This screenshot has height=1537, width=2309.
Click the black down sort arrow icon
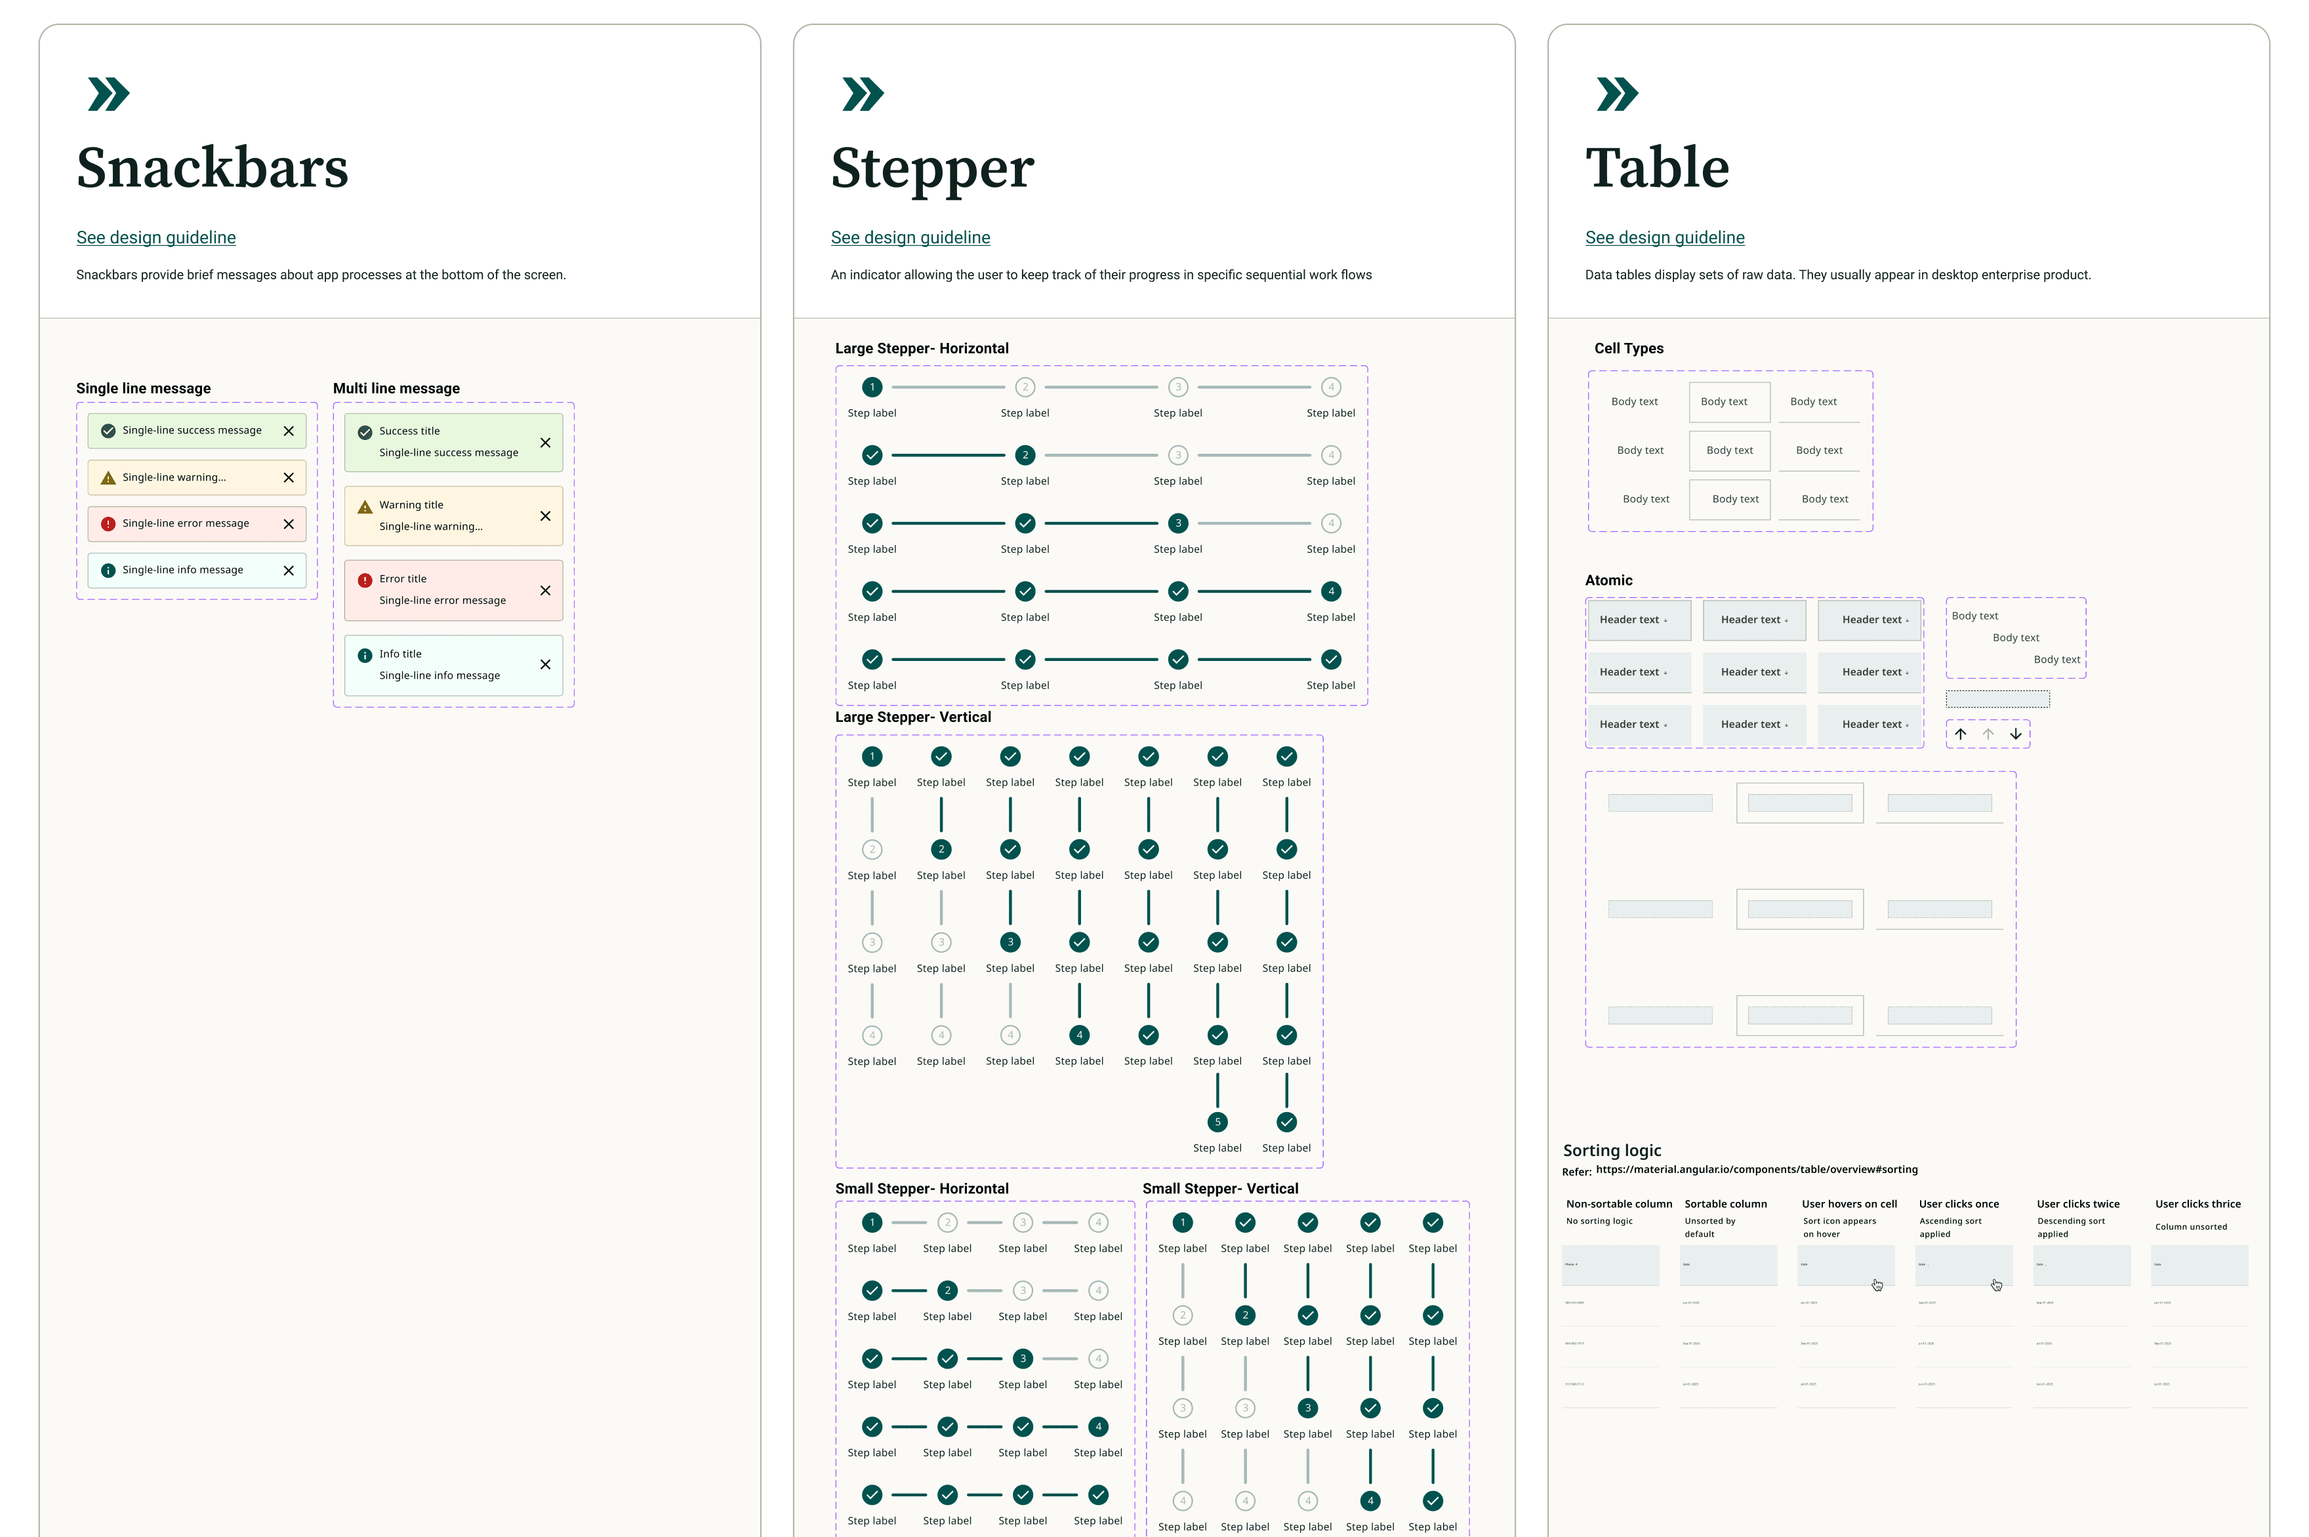click(x=2015, y=733)
